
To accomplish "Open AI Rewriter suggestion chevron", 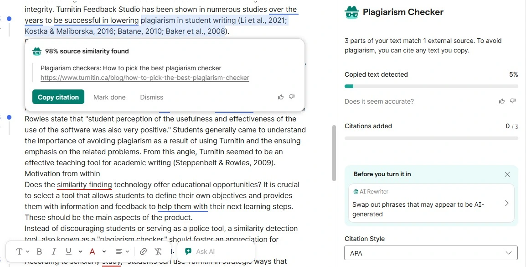I will pos(507,203).
